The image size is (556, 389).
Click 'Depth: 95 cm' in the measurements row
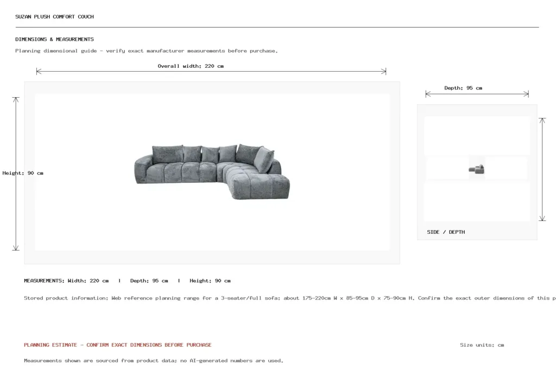(149, 280)
